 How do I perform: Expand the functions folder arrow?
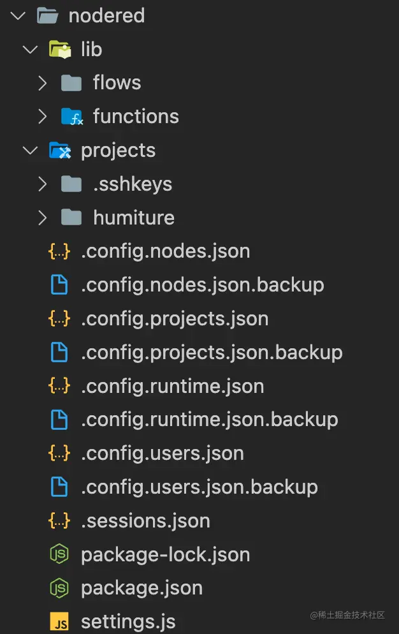tap(42, 116)
